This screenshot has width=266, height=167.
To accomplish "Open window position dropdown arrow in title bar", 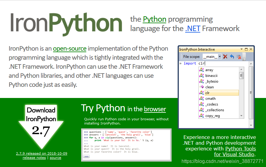I will click(241, 49).
